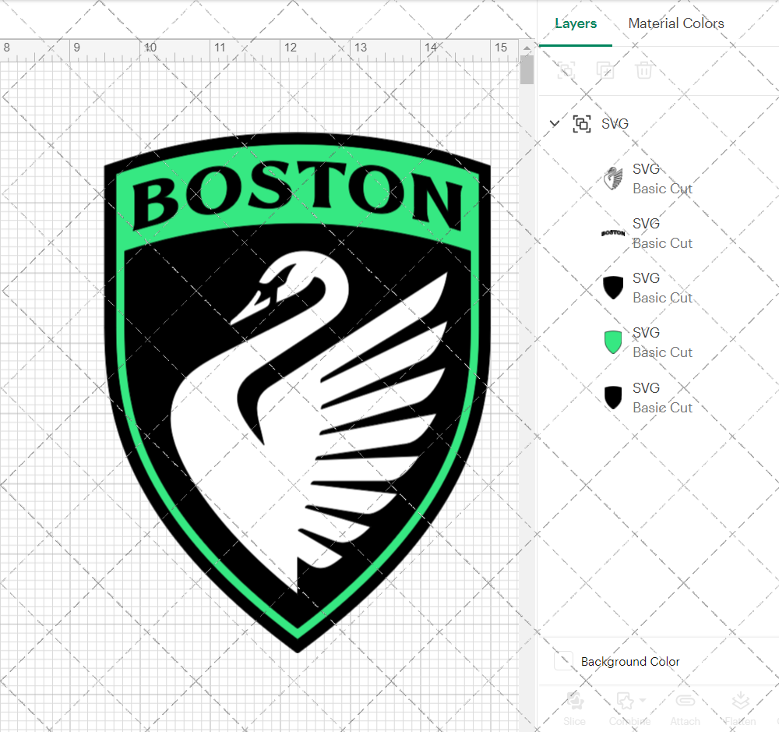Select the first black shield layer thumbnail
This screenshot has height=732, width=779.
(613, 288)
